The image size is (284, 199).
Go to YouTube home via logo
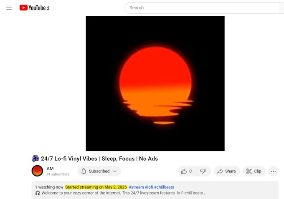click(x=34, y=8)
